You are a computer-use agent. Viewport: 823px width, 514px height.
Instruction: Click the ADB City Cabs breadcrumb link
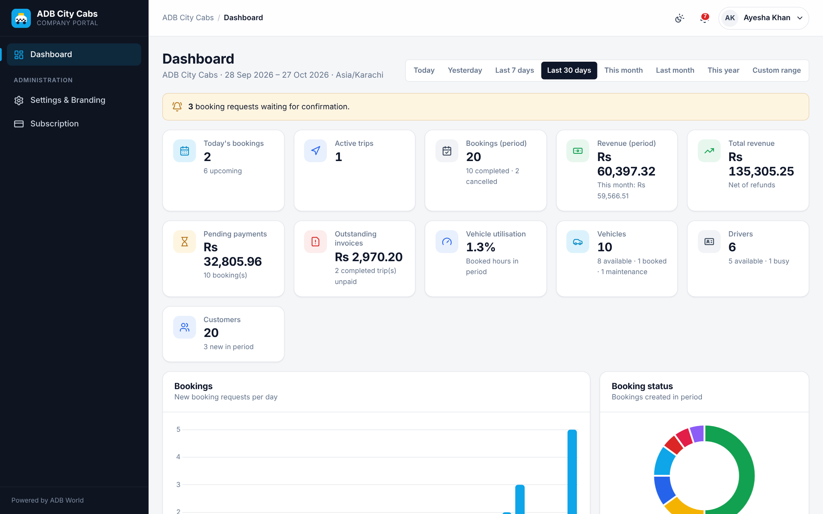(188, 18)
